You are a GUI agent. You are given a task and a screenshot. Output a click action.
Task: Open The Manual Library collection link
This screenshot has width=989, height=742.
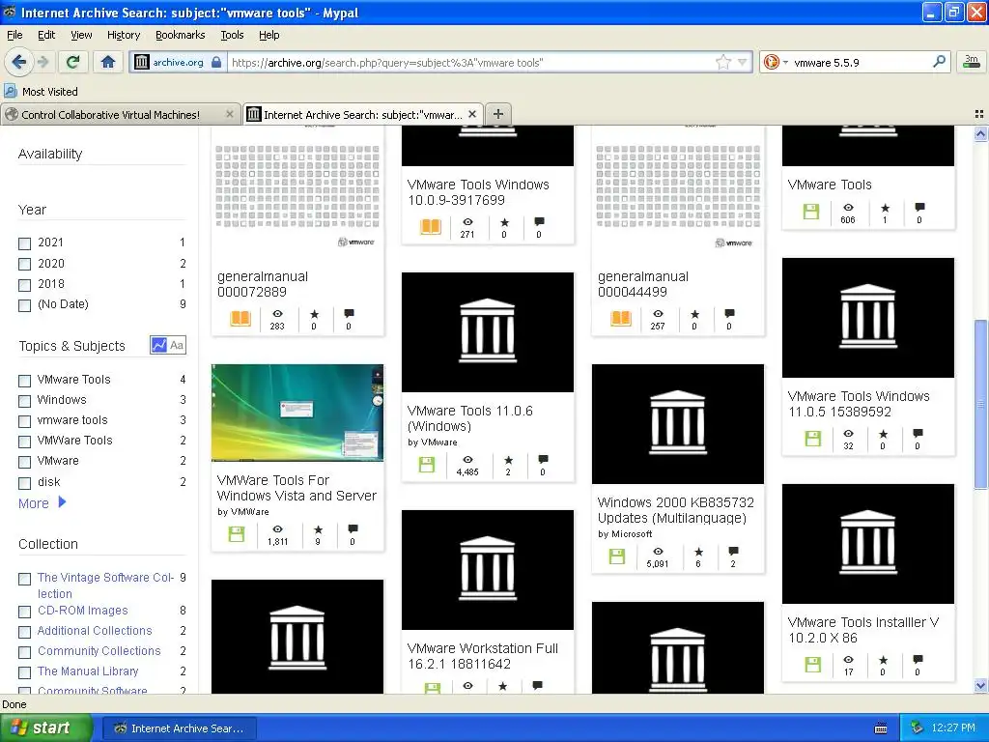pos(88,671)
